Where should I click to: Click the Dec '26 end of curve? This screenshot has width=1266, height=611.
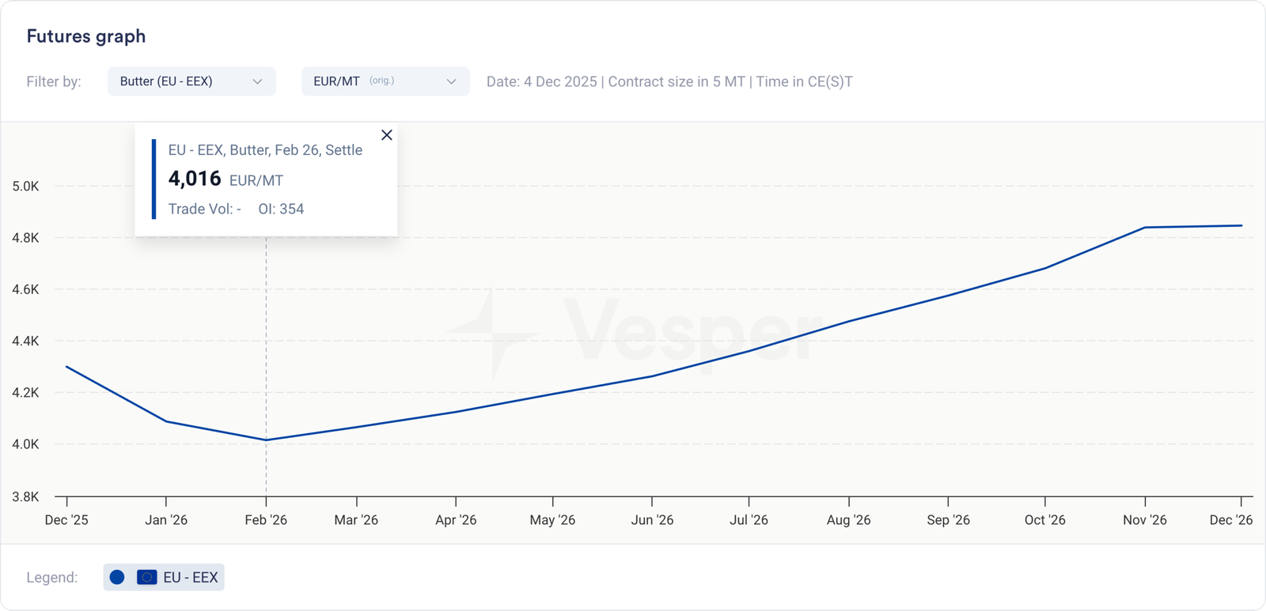1241,226
